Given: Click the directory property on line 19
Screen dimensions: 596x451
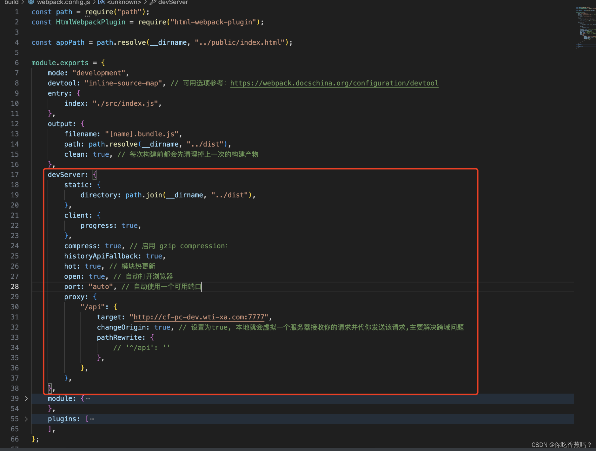Looking at the screenshot, I should click(x=99, y=195).
